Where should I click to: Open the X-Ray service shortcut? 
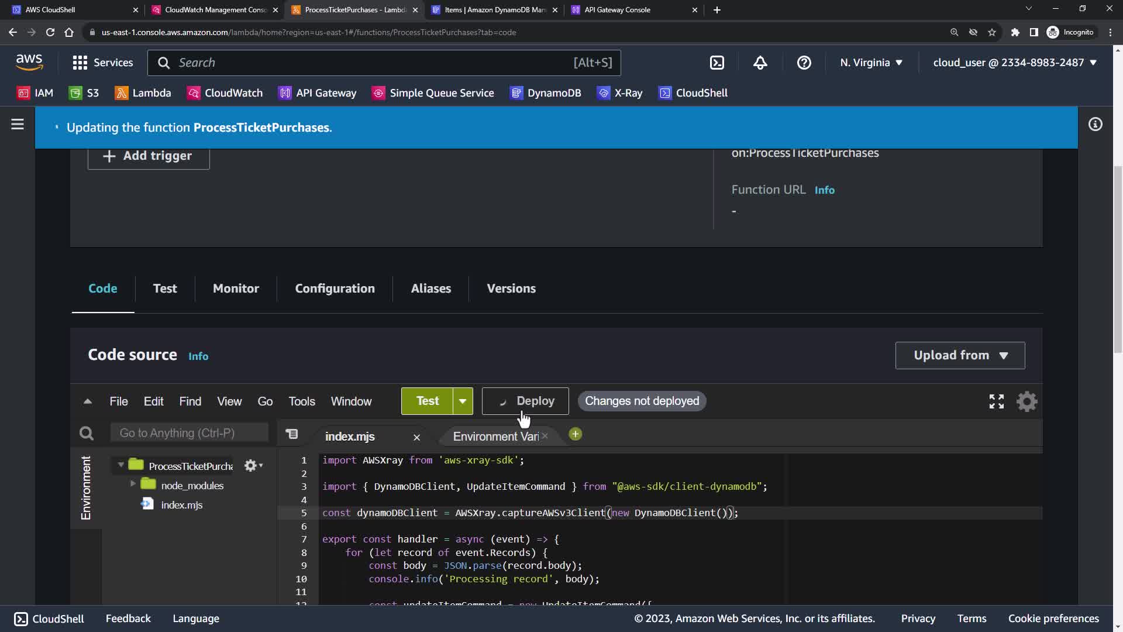coord(619,93)
